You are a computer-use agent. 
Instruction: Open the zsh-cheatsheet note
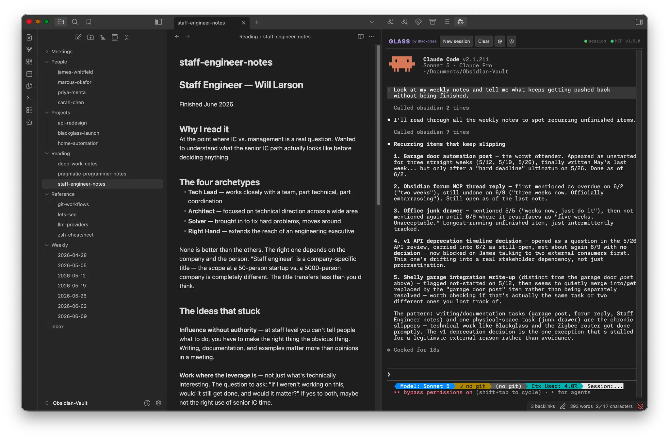[75, 235]
